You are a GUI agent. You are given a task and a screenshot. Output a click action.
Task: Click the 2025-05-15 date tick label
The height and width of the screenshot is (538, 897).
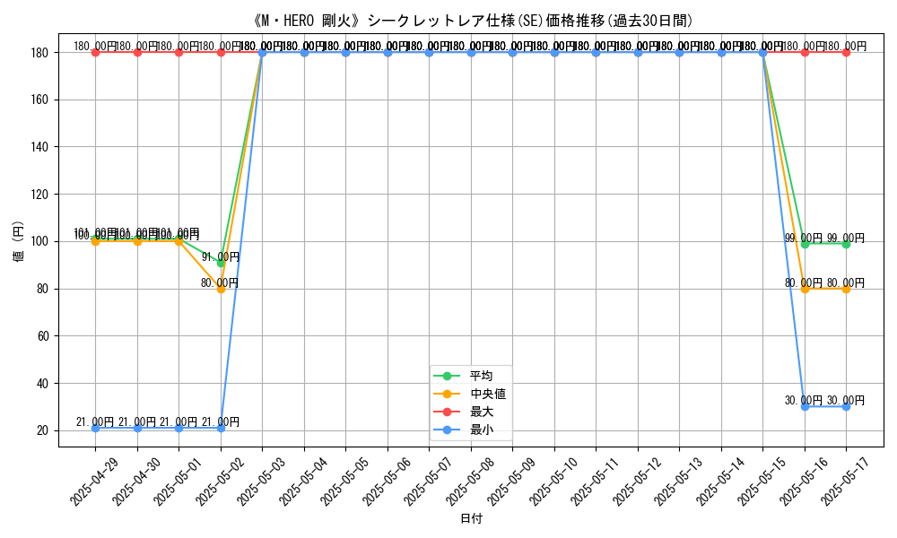coord(762,481)
